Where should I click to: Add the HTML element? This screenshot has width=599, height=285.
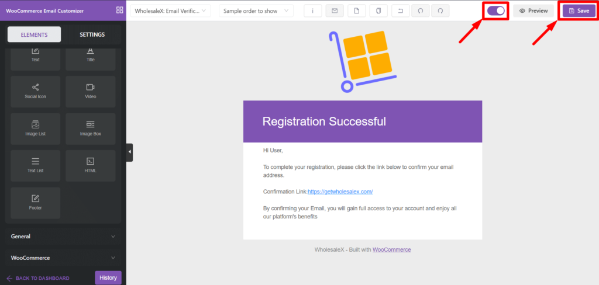91,166
